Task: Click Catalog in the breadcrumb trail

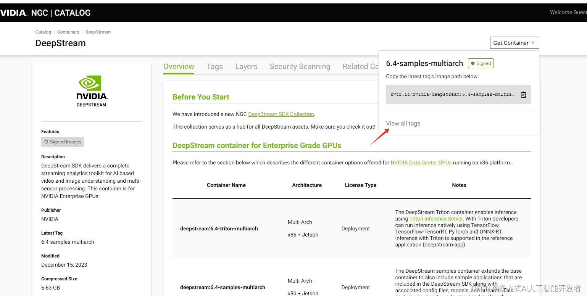Action: pyautogui.click(x=43, y=32)
